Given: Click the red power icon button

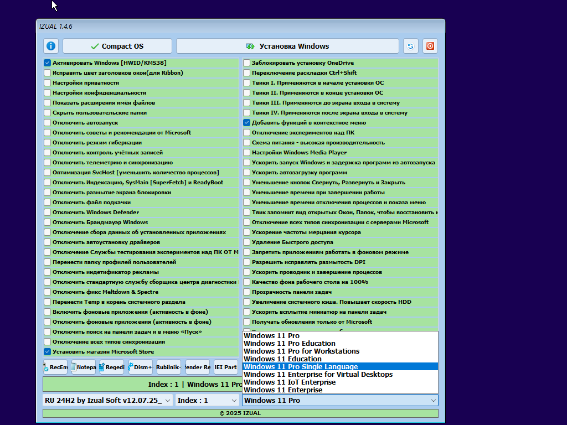Looking at the screenshot, I should click(x=430, y=46).
